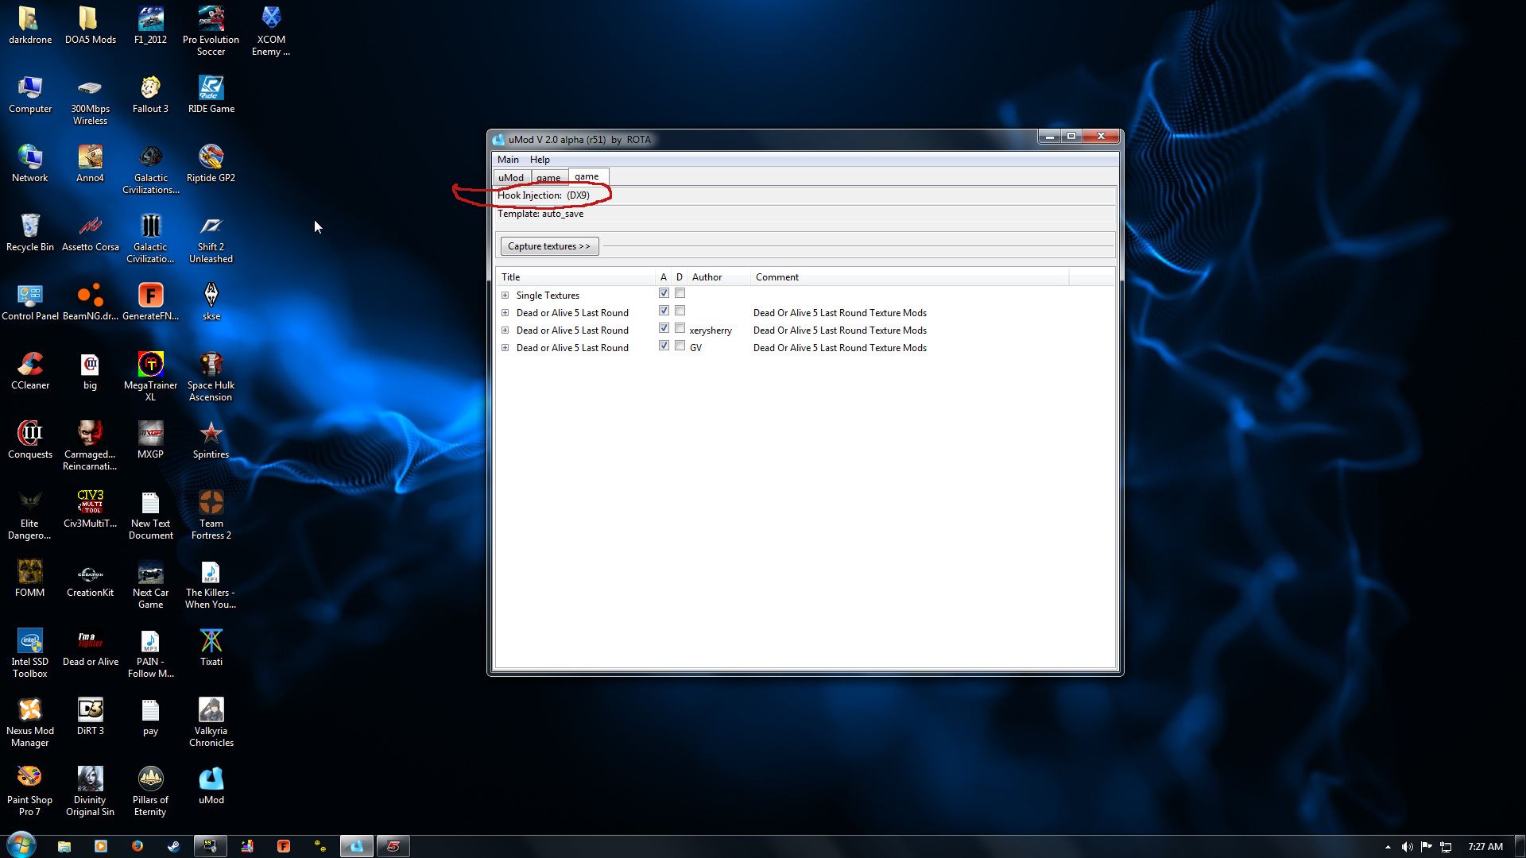
Task: Expand the GV Dead or Alive 5 entry
Action: coord(505,348)
